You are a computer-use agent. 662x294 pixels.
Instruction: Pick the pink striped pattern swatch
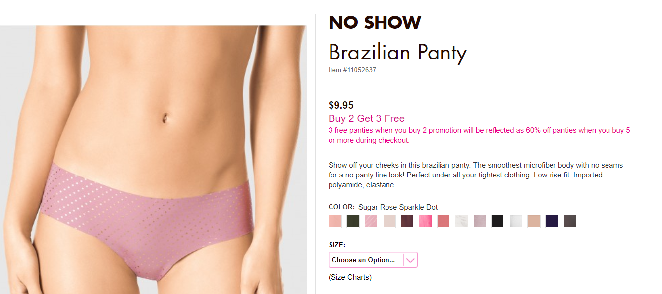[x=371, y=221]
